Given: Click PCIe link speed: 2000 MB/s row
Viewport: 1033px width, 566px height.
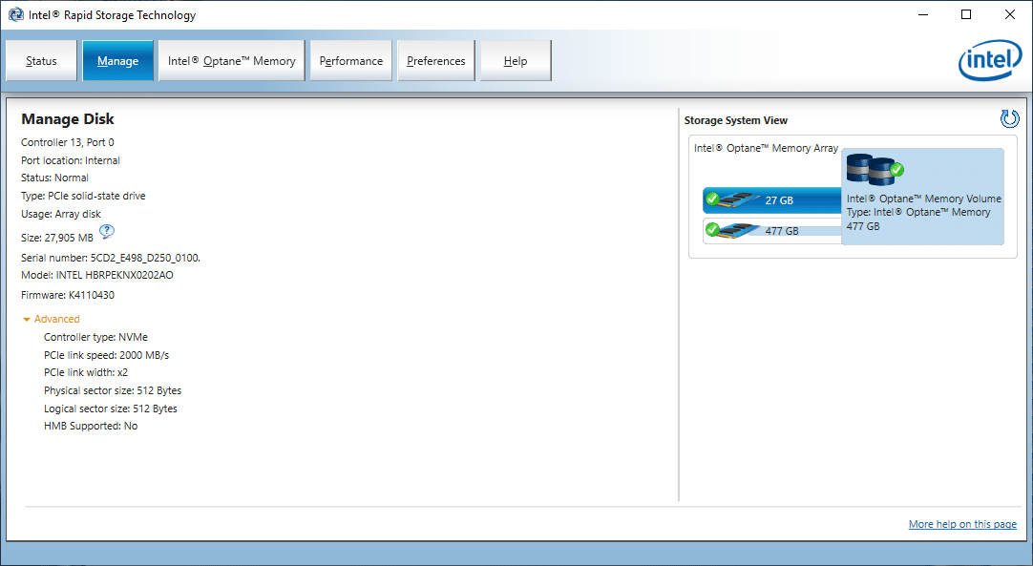Looking at the screenshot, I should pyautogui.click(x=106, y=354).
